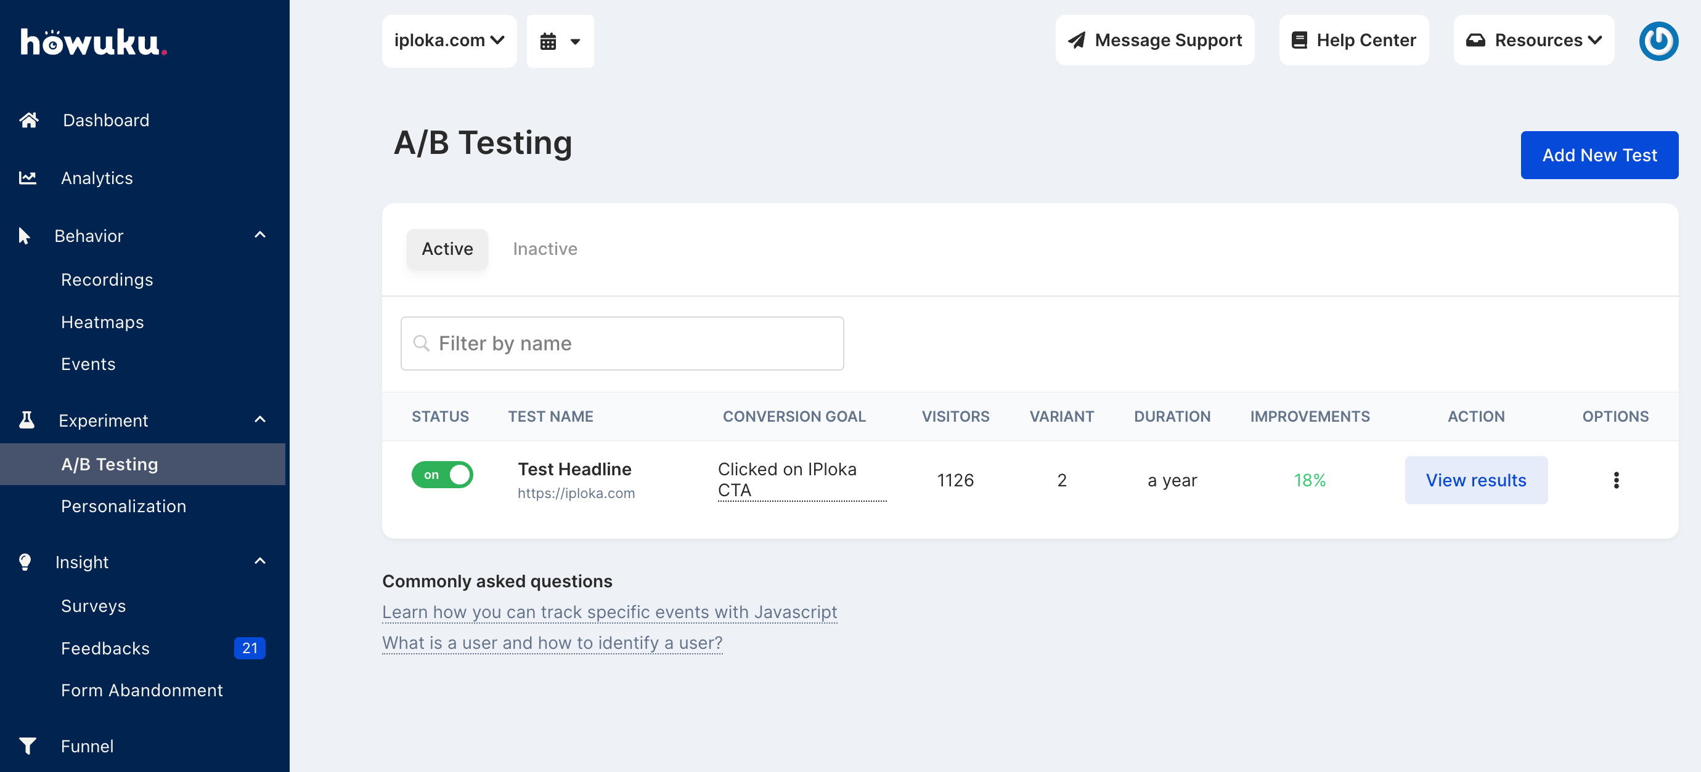Open the identify a user help link

(552, 643)
